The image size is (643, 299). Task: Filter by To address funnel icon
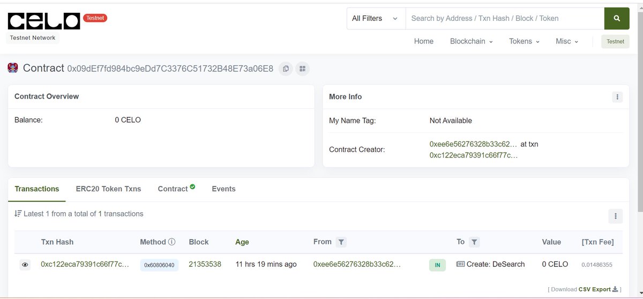474,242
